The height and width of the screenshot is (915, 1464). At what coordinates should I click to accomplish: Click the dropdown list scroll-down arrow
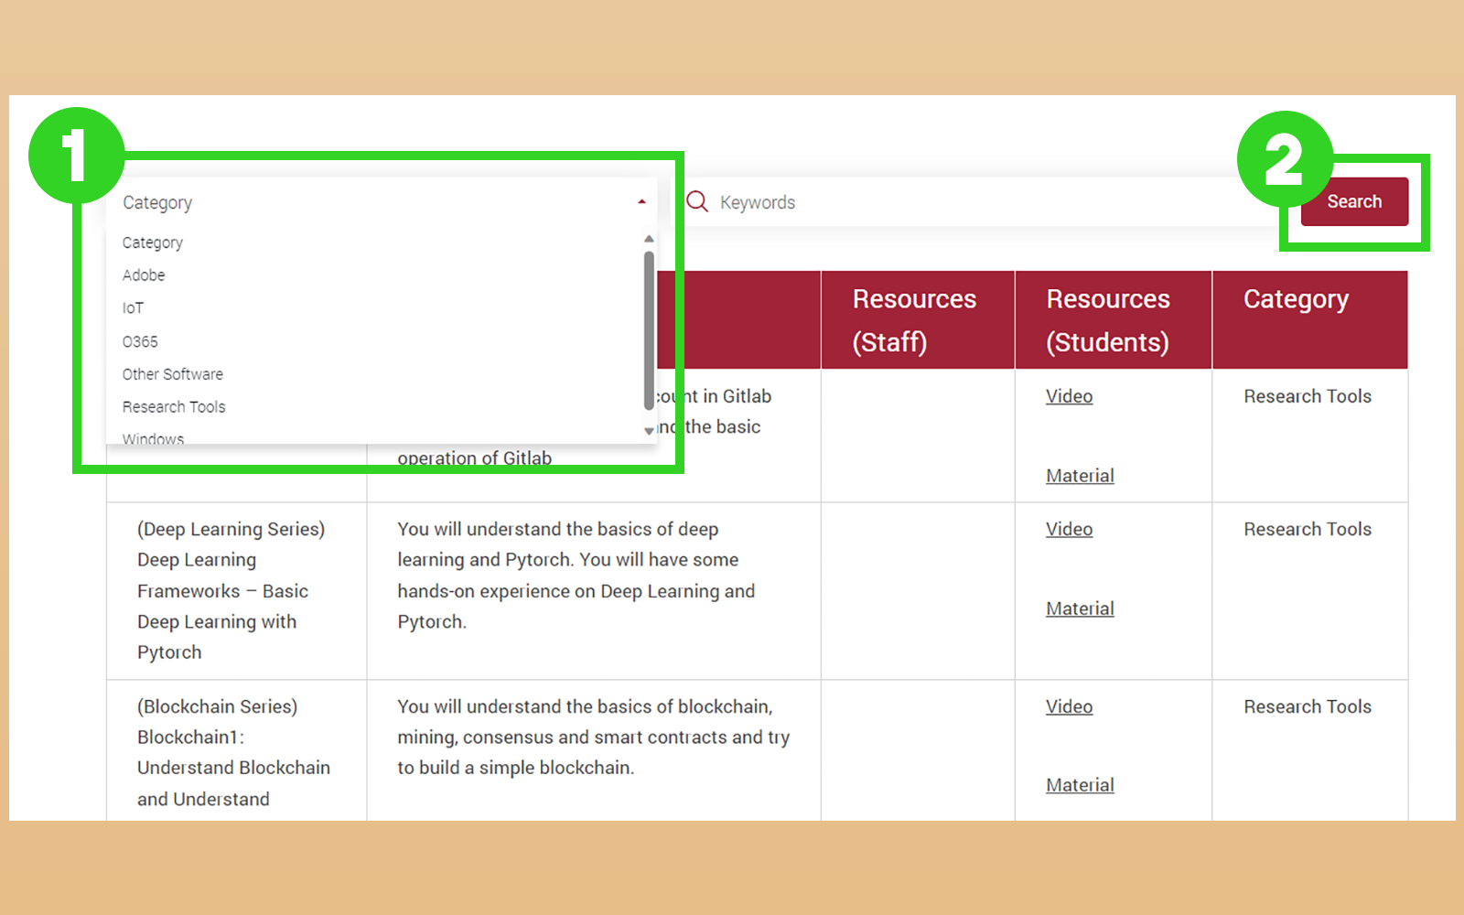point(649,430)
